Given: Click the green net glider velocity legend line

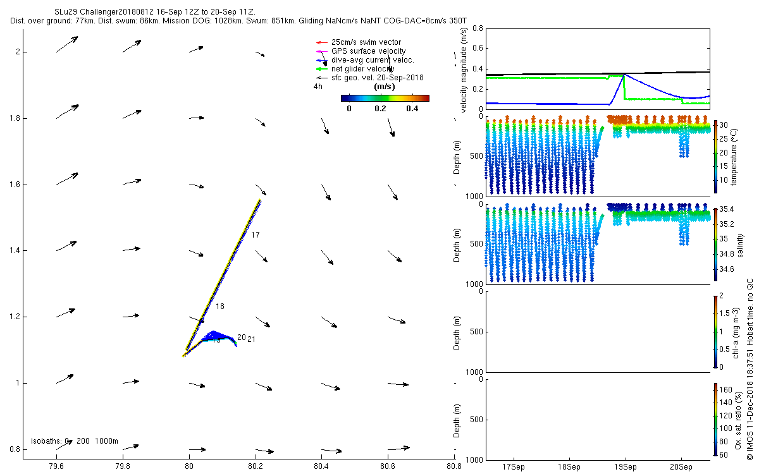Looking at the screenshot, I should (x=321, y=69).
